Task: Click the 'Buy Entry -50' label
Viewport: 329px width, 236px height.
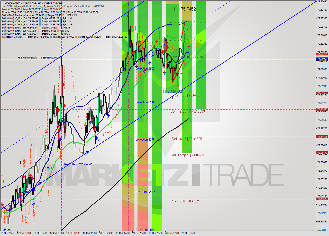Action: 145,230
